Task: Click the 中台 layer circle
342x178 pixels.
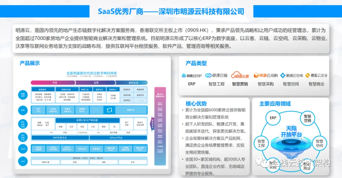Action: pos(23,110)
